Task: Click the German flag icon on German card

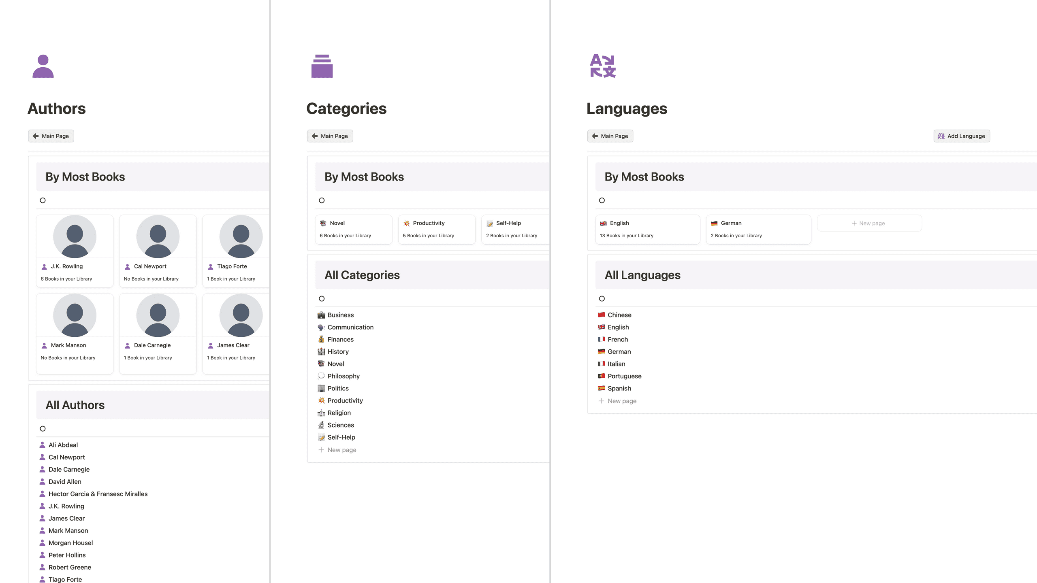Action: tap(714, 223)
